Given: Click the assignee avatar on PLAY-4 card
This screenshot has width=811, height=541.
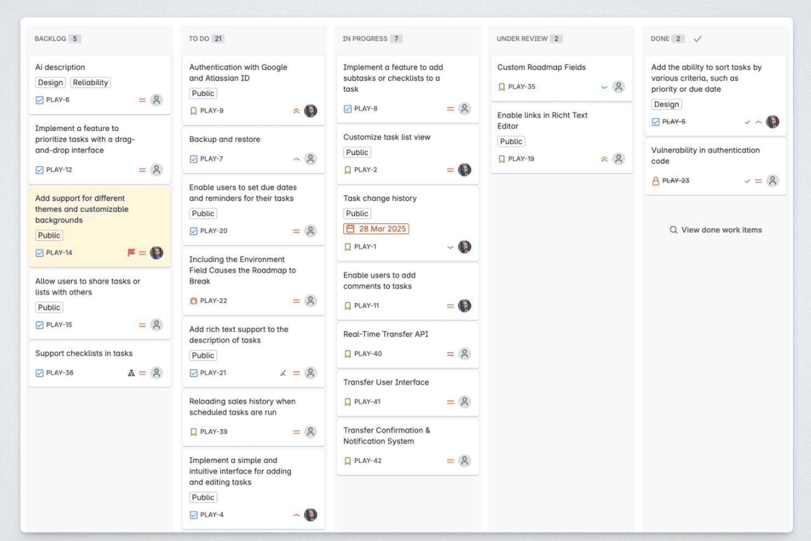Looking at the screenshot, I should (x=311, y=515).
